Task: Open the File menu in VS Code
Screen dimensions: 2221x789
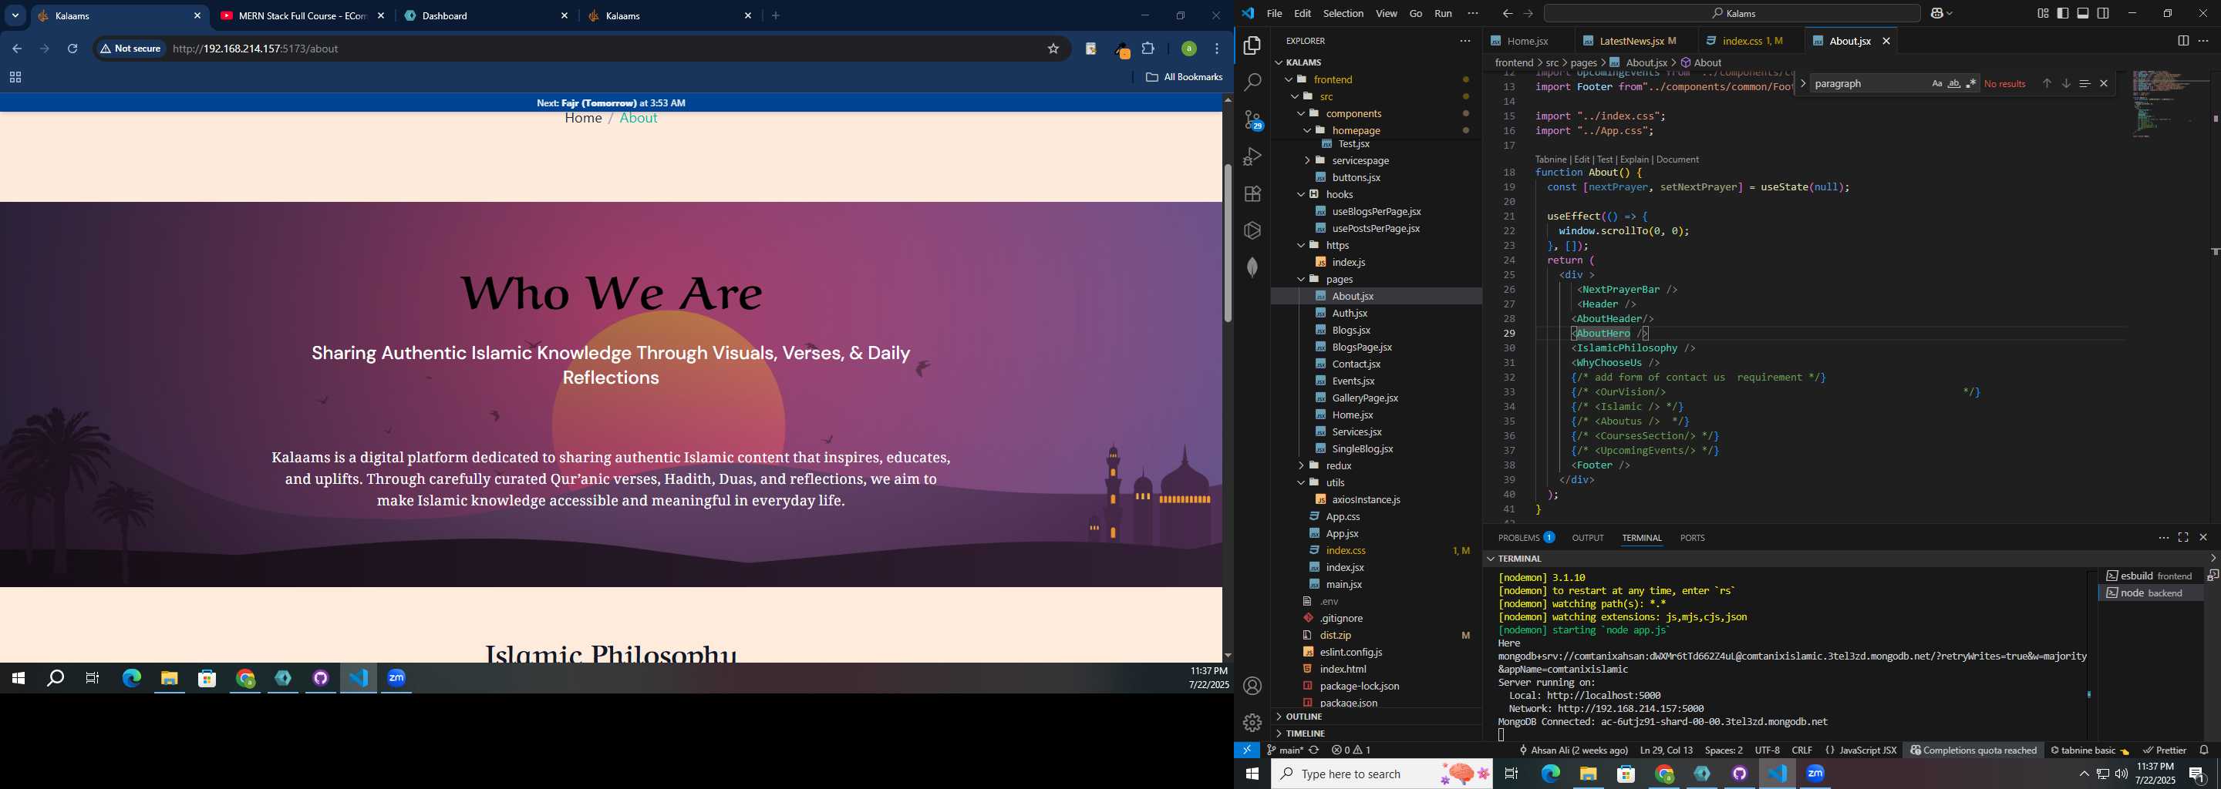Action: pyautogui.click(x=1273, y=14)
